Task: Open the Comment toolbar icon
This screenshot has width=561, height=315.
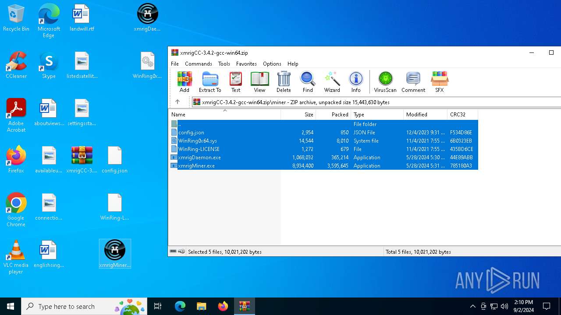Action: (413, 82)
